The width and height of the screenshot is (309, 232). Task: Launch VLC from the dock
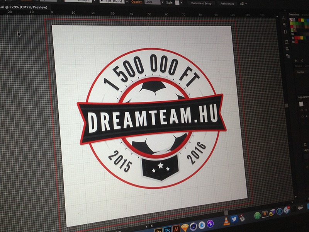(226, 221)
